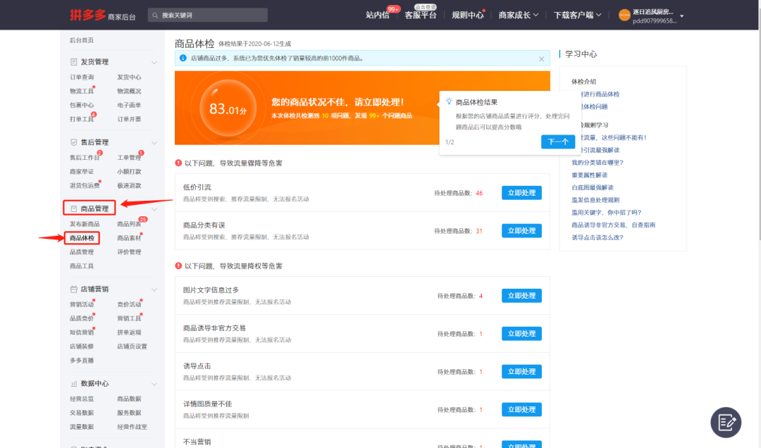Click red warning icon beside 流量降权 heading
The height and width of the screenshot is (448, 761).
coord(178,266)
